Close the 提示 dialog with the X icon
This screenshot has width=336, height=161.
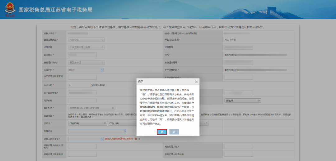click(197, 81)
